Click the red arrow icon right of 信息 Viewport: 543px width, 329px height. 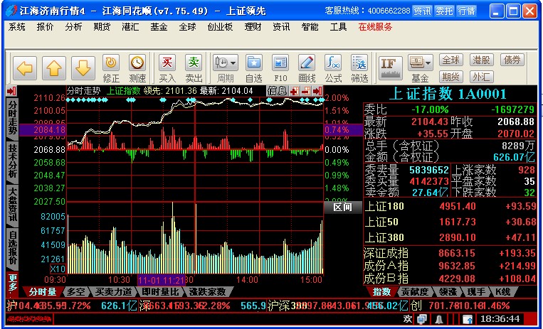click(317, 91)
